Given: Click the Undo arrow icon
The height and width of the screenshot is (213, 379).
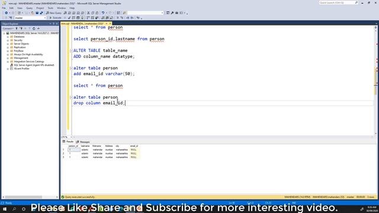Looking at the screenshot, I should (103, 13).
